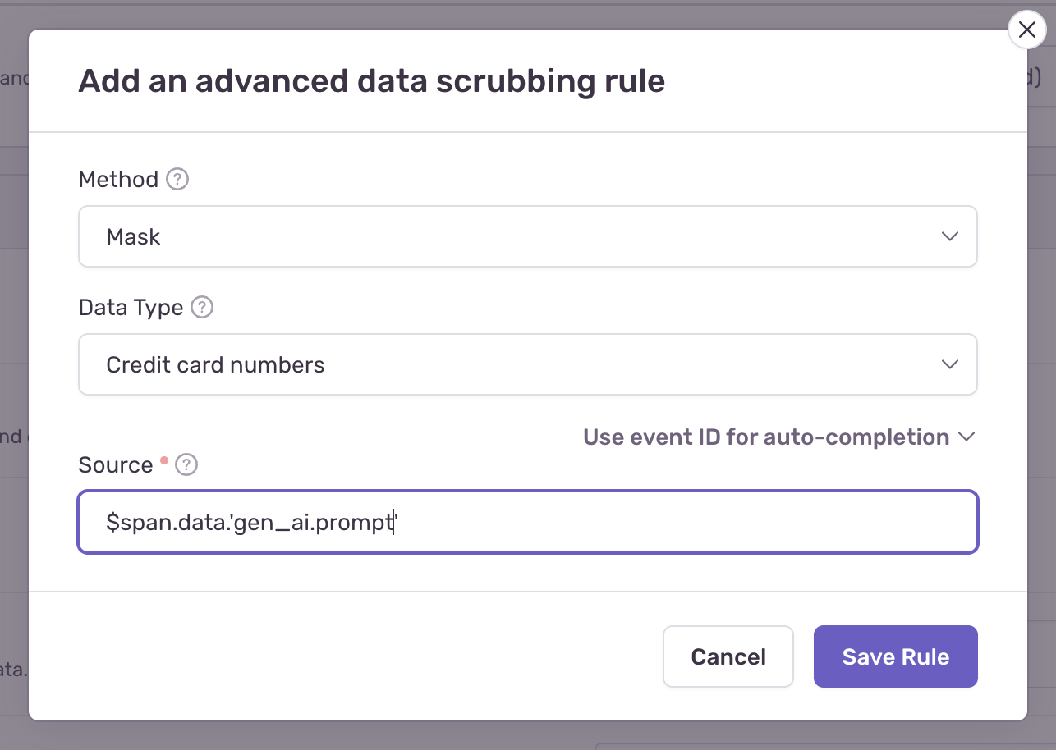Open the Credit card numbers data type selector
Image resolution: width=1056 pixels, height=750 pixels.
(528, 364)
